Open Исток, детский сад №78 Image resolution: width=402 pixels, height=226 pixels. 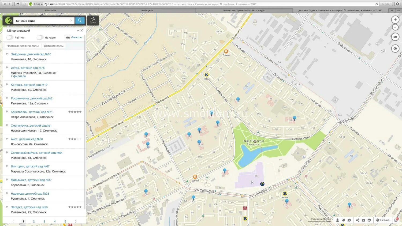[28, 68]
